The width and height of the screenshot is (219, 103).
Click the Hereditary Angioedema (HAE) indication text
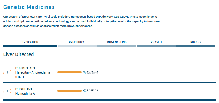point(33,75)
